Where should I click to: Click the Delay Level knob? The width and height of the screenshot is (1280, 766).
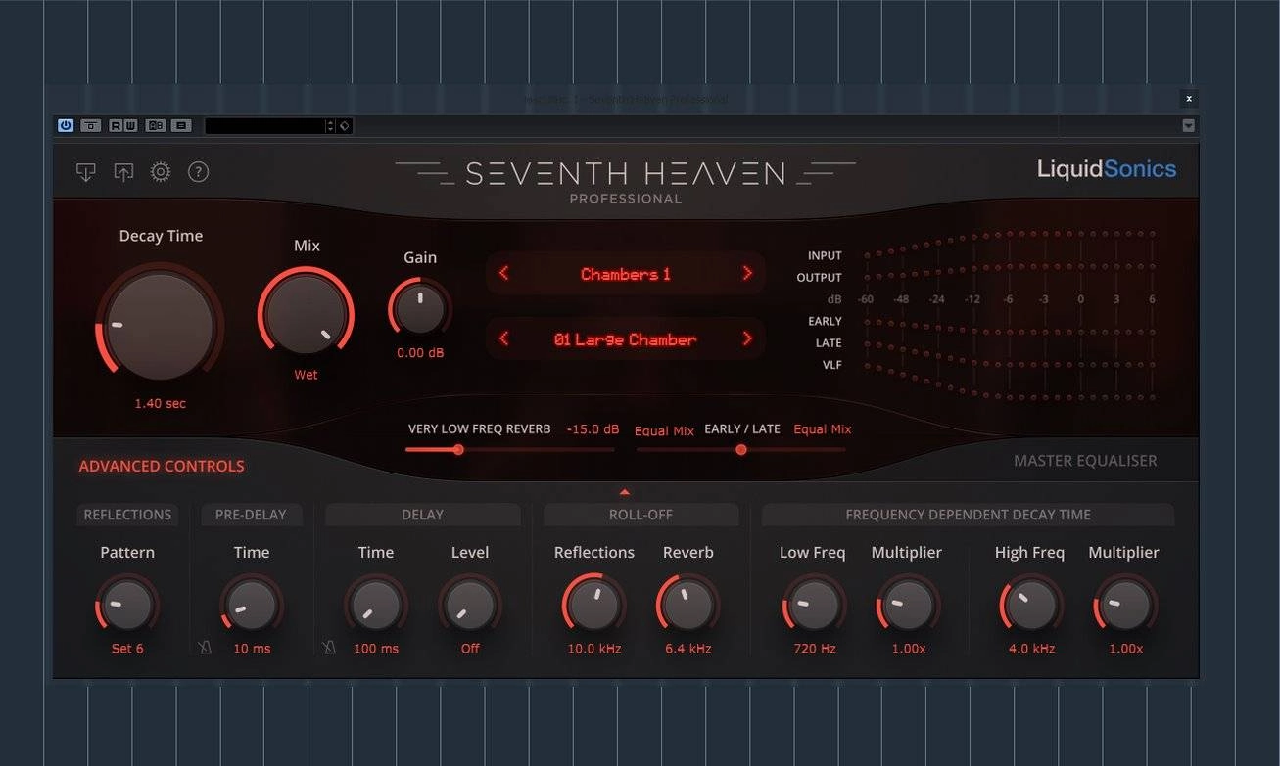click(470, 605)
